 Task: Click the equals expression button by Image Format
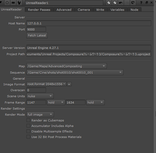coord(69,84)
